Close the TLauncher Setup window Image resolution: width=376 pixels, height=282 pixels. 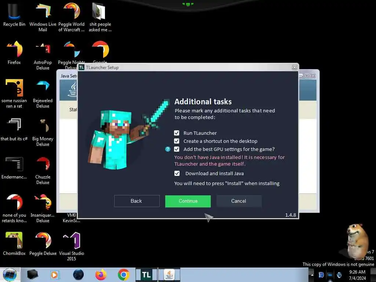point(294,68)
